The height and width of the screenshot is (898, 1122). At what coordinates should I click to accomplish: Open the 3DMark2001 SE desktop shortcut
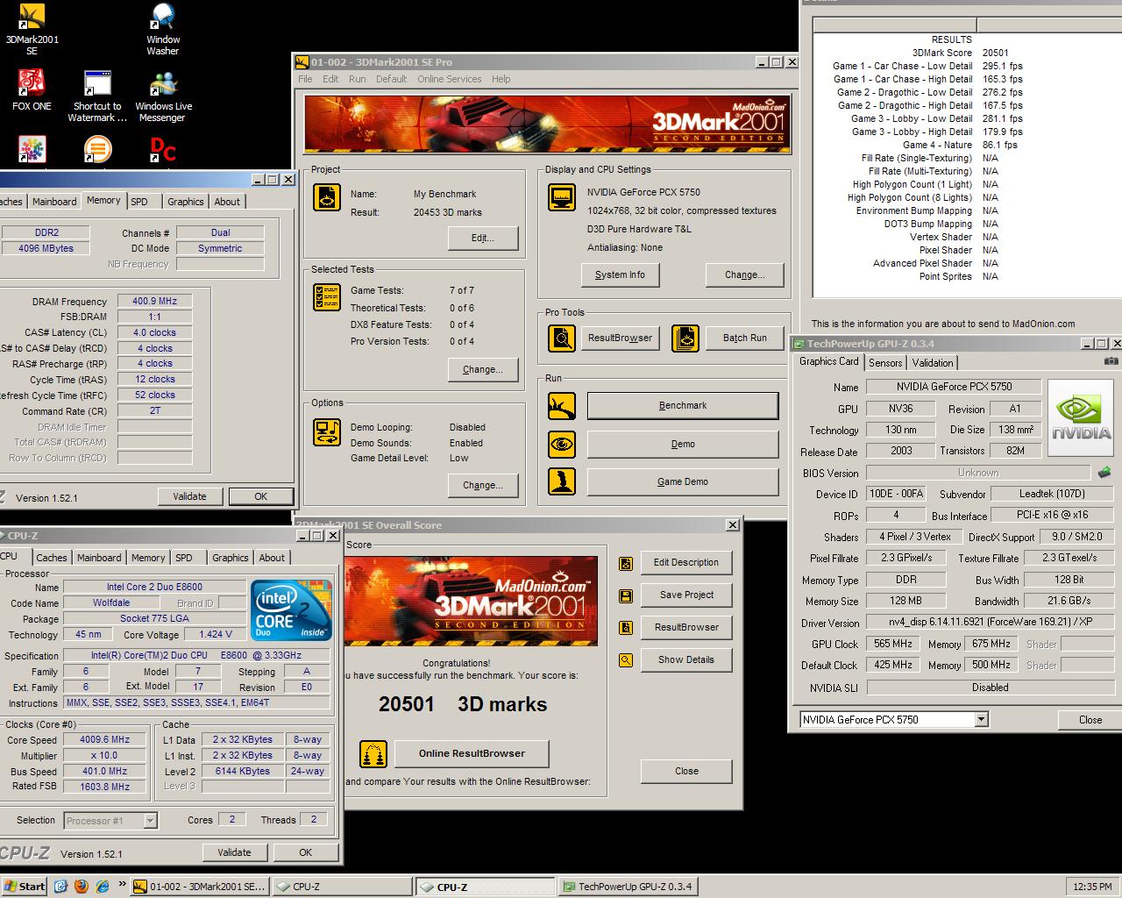[32, 30]
